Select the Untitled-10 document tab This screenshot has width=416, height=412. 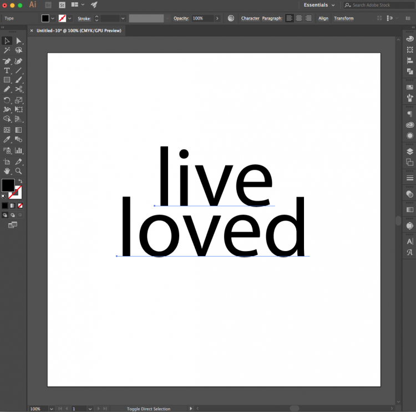pyautogui.click(x=79, y=31)
